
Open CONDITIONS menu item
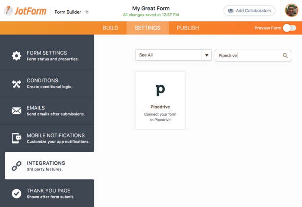[47, 83]
